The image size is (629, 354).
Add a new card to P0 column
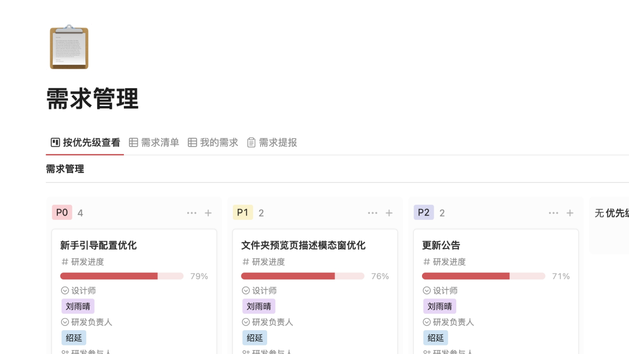tap(208, 213)
